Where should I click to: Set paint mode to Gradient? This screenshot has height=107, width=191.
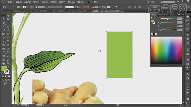click(6, 76)
